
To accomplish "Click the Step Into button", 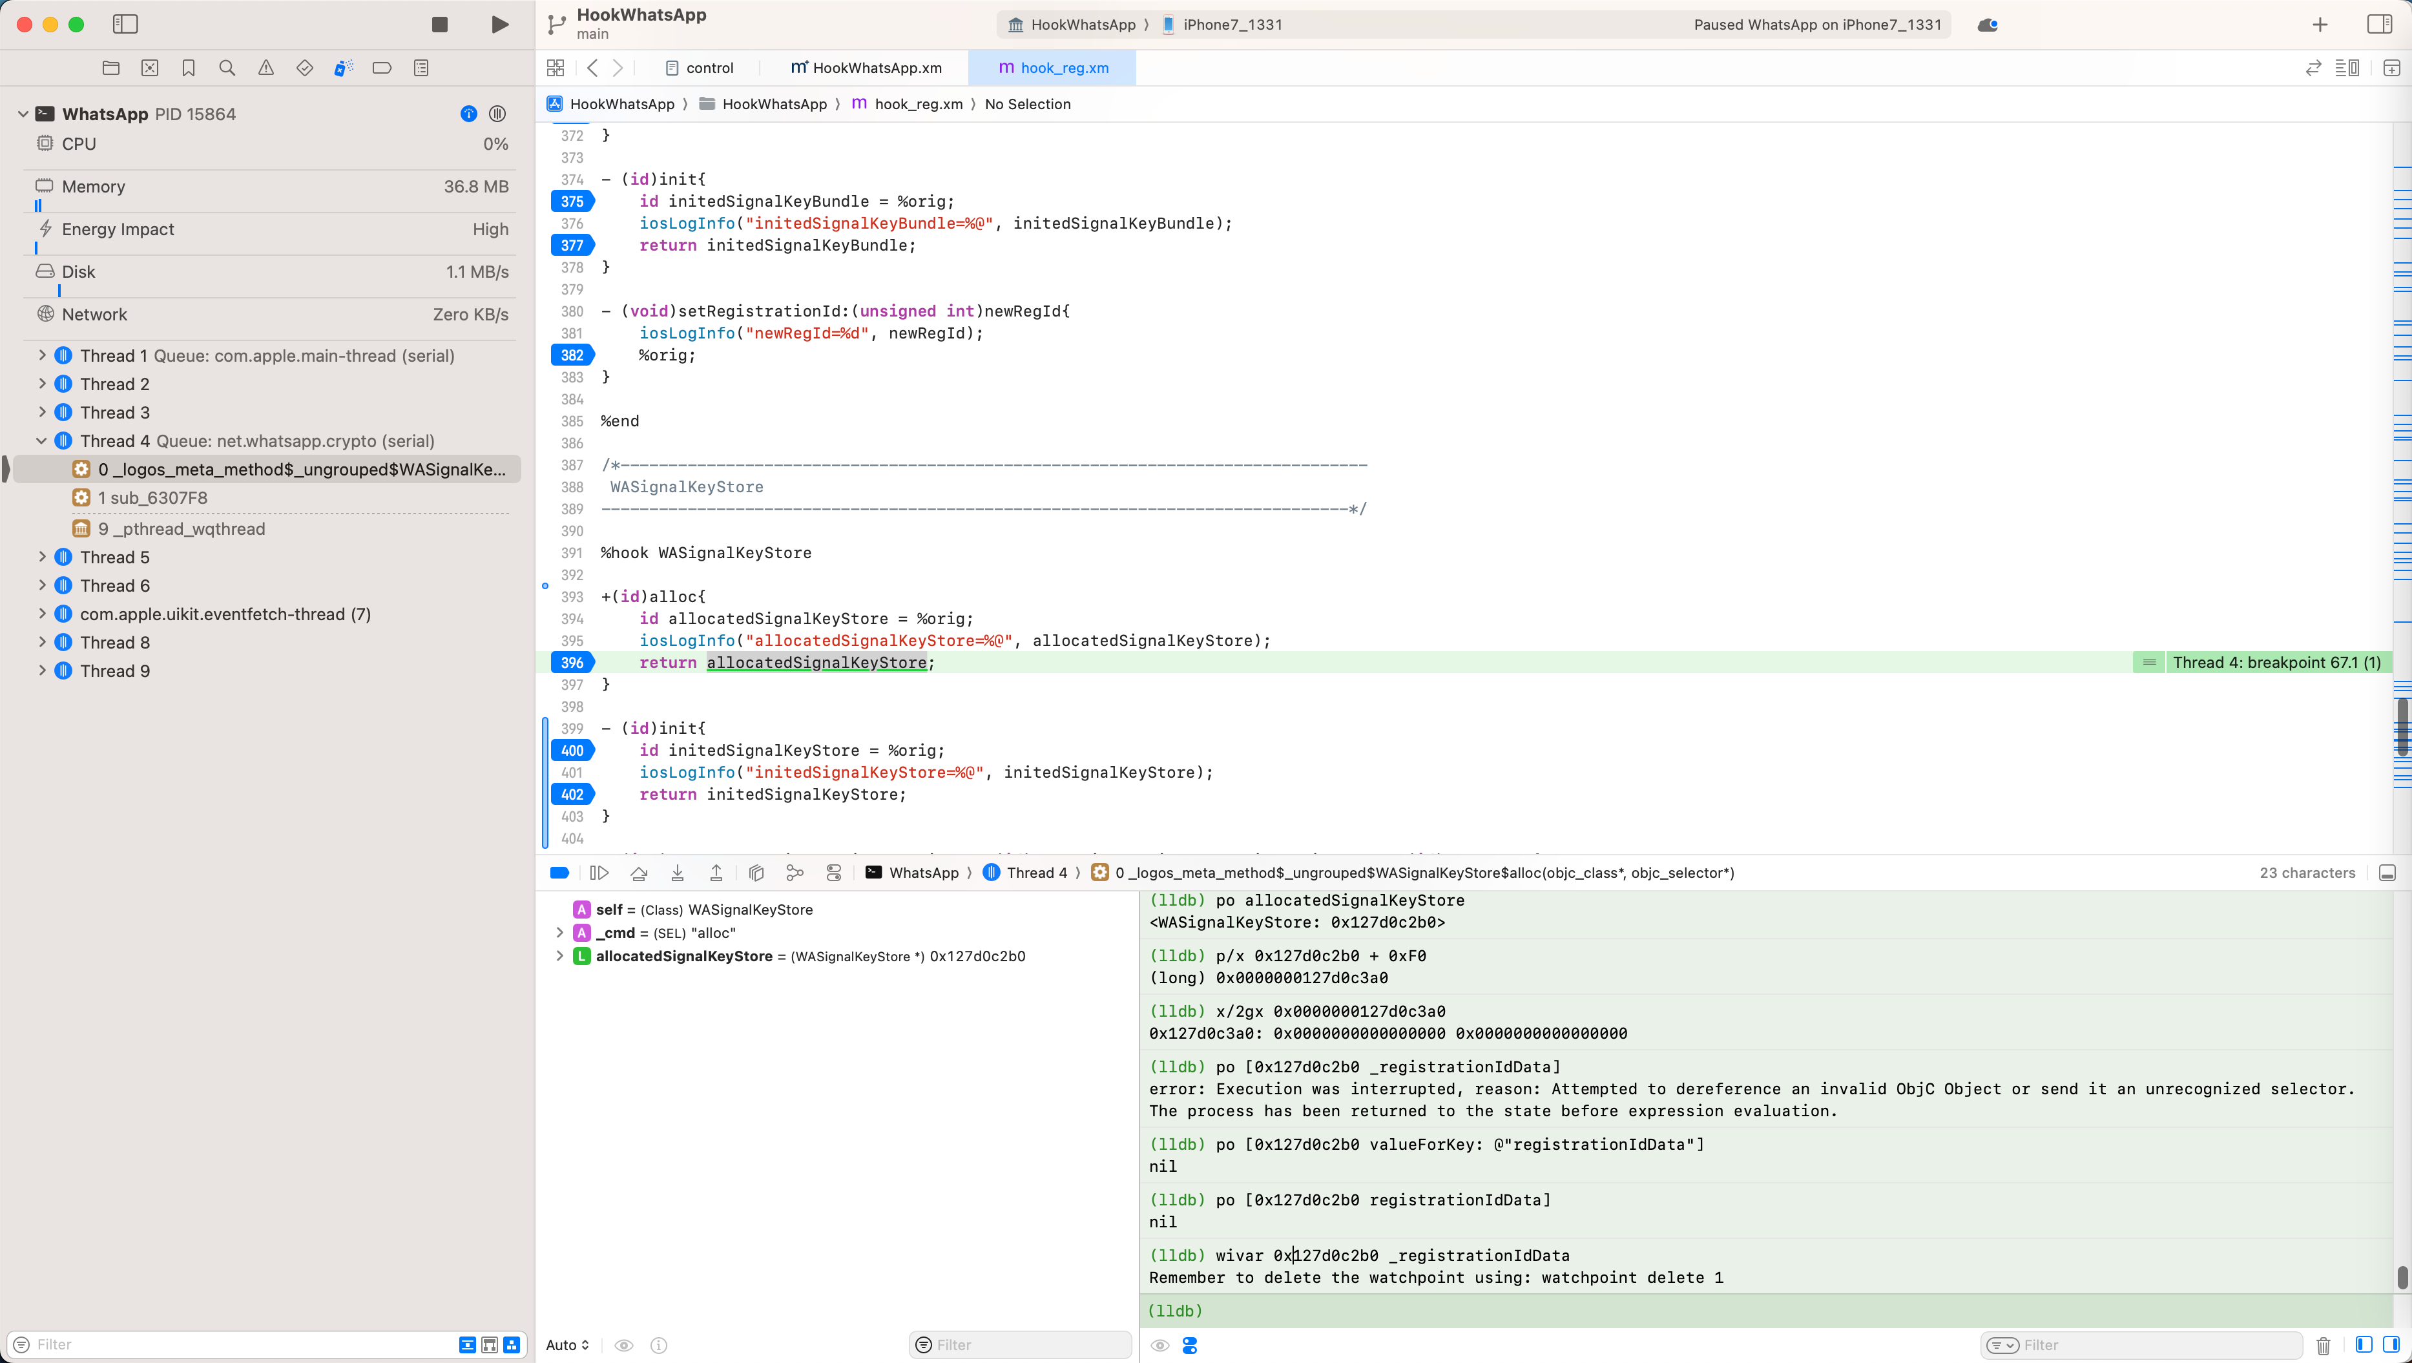I will [x=678, y=873].
